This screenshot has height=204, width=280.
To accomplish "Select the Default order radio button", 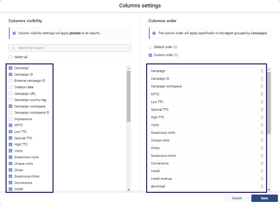I will click(x=151, y=47).
